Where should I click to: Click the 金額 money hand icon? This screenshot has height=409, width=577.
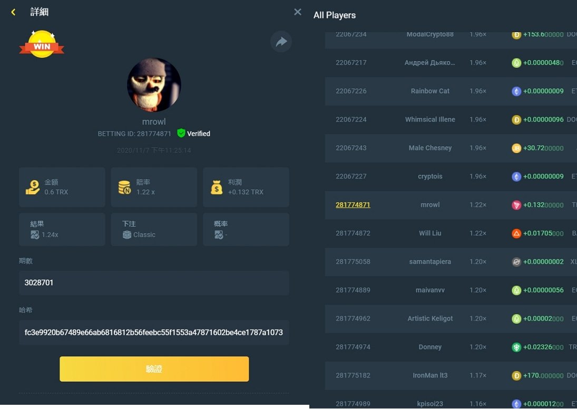click(x=33, y=187)
